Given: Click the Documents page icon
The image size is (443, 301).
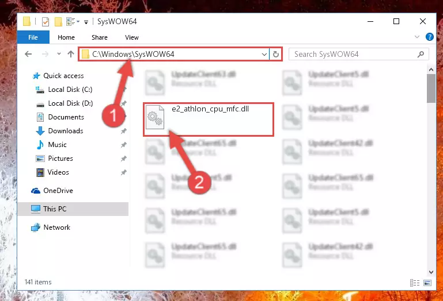Looking at the screenshot, I should tap(40, 117).
